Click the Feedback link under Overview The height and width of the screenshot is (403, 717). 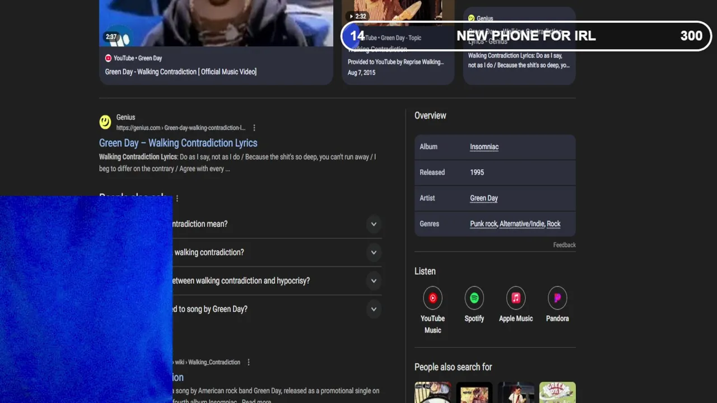(564, 245)
